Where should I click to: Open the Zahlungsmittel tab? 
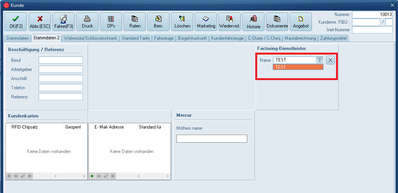point(334,38)
